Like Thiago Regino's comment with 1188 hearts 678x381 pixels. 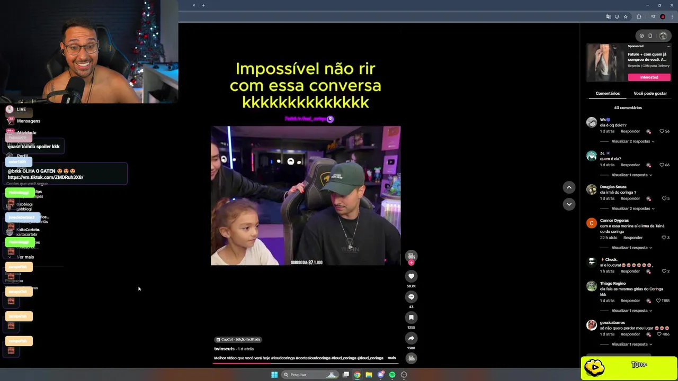coord(658,301)
